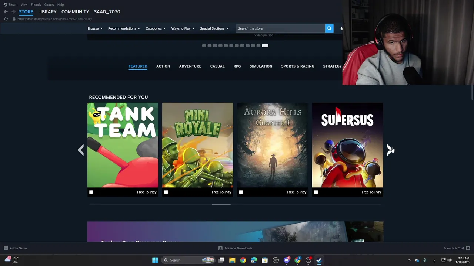The height and width of the screenshot is (266, 474).
Task: Click the blue search magnifier button
Action: pos(329,28)
